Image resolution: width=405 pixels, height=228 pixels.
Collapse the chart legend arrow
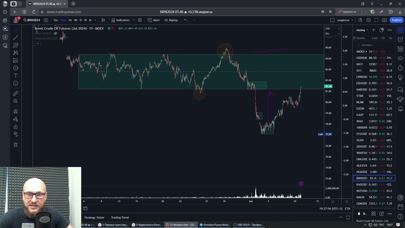(x=38, y=43)
